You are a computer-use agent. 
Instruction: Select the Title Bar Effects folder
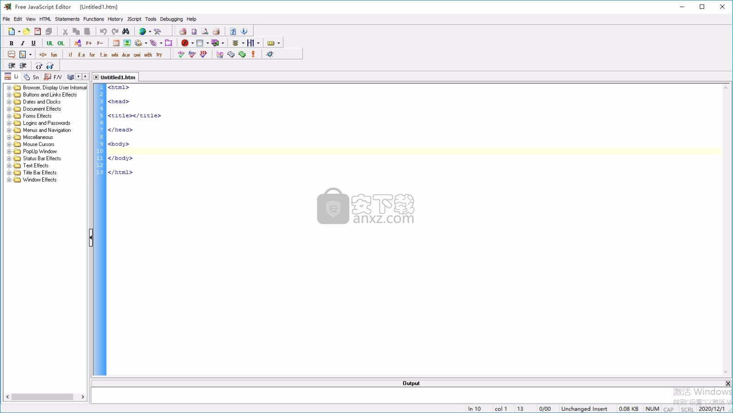(x=40, y=173)
